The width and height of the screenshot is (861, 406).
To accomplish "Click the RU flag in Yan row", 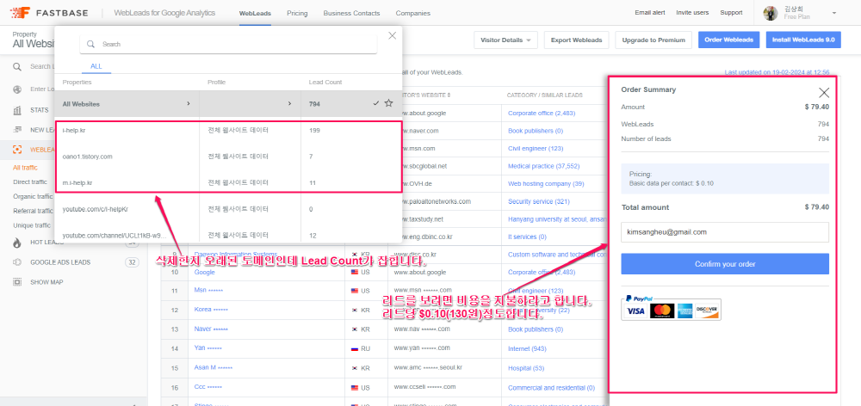I will click(354, 348).
